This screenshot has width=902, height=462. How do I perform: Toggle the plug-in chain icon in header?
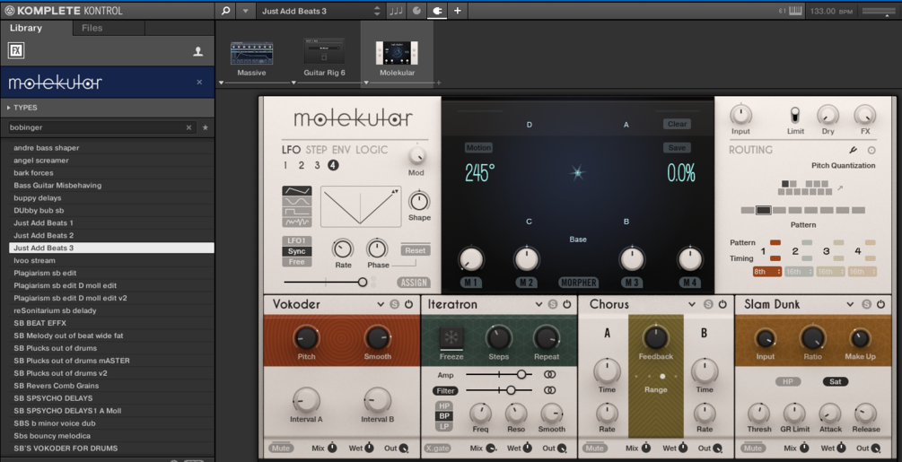tap(436, 11)
